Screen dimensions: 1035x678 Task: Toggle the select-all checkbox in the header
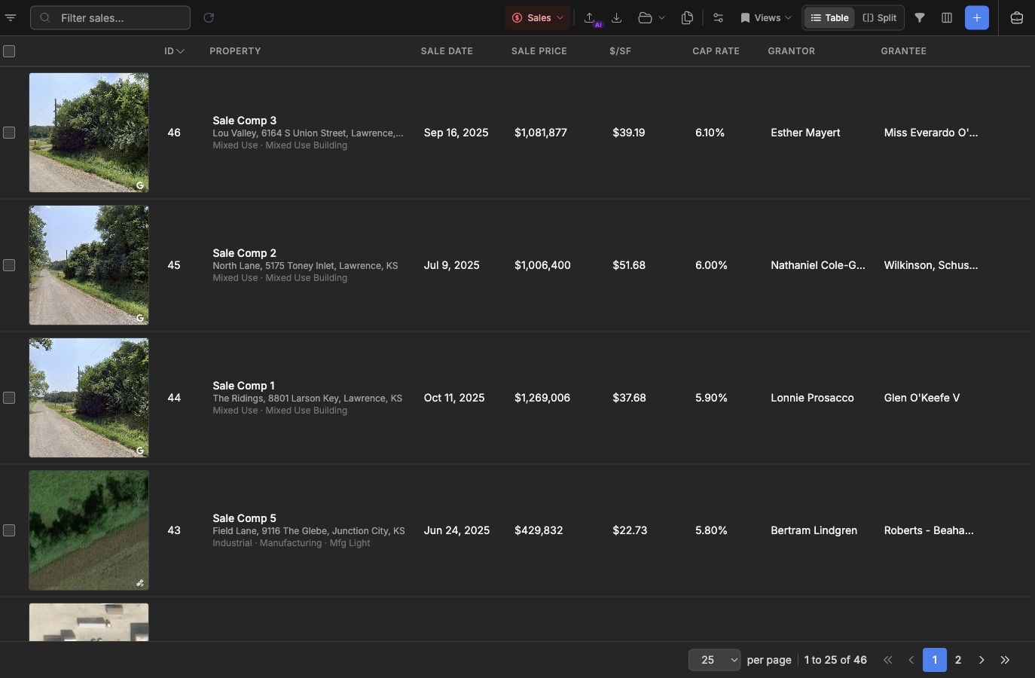point(9,51)
